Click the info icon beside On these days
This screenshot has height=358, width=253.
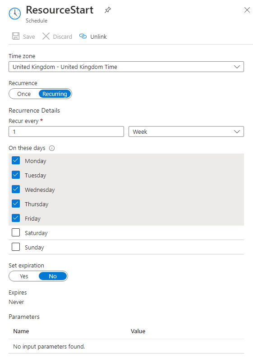52,148
